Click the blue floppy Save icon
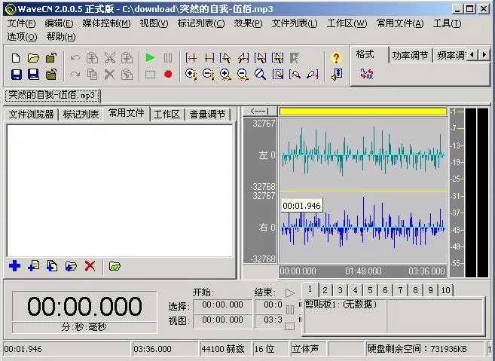 coord(17,75)
